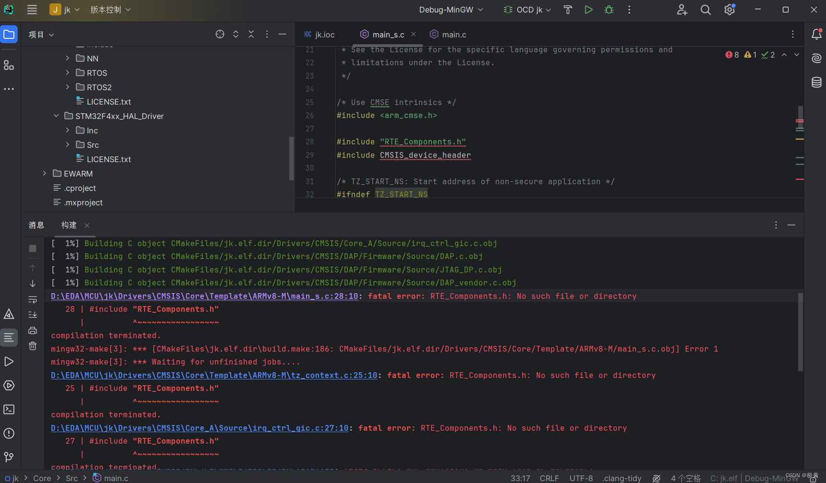
Task: Open AI Assistant spiral icon
Action: pyautogui.click(x=816, y=58)
